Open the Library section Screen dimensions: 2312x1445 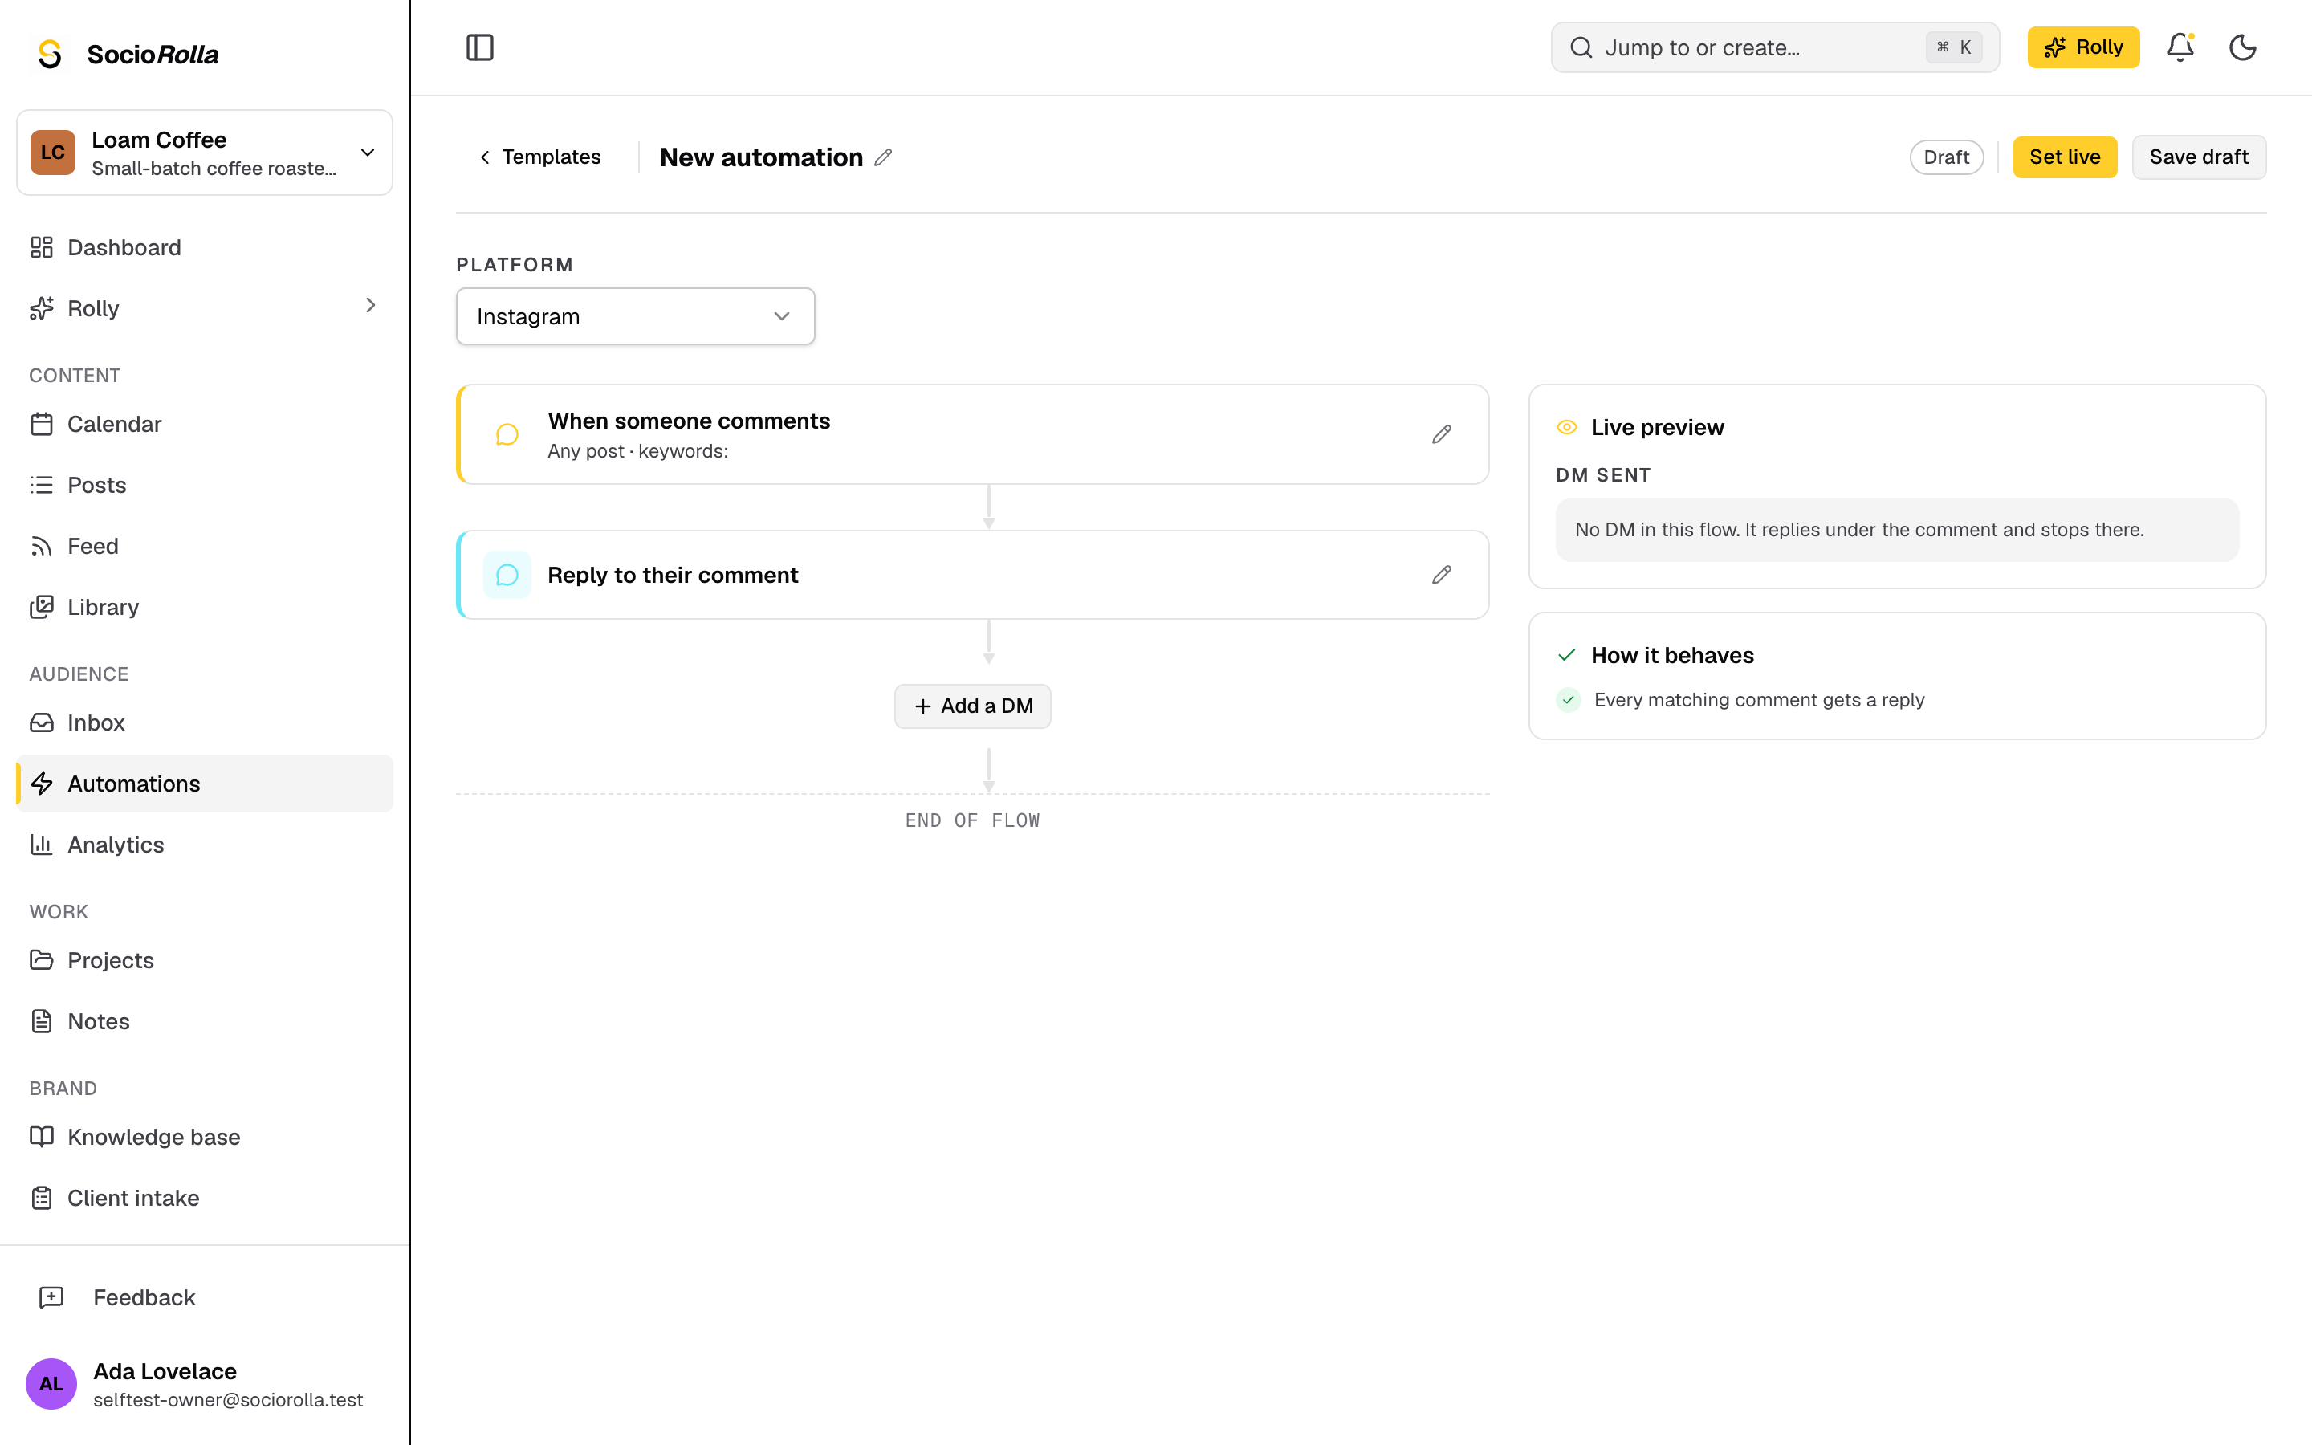tap(205, 608)
